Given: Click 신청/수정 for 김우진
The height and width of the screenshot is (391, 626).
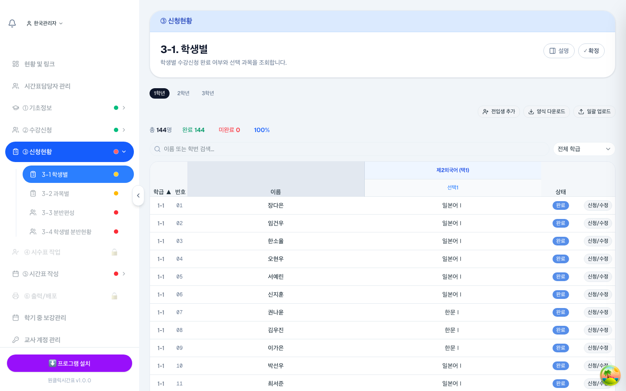Looking at the screenshot, I should pos(598,330).
